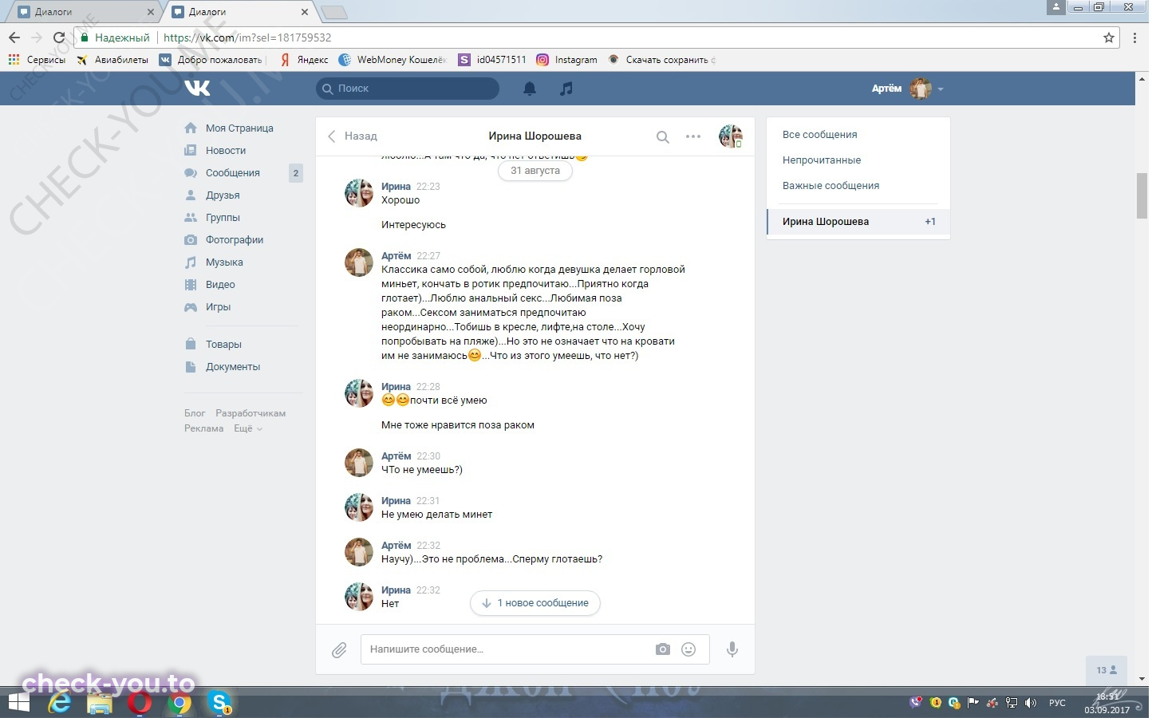
Task: Click Артём avatar at 22:27 message
Action: click(359, 262)
